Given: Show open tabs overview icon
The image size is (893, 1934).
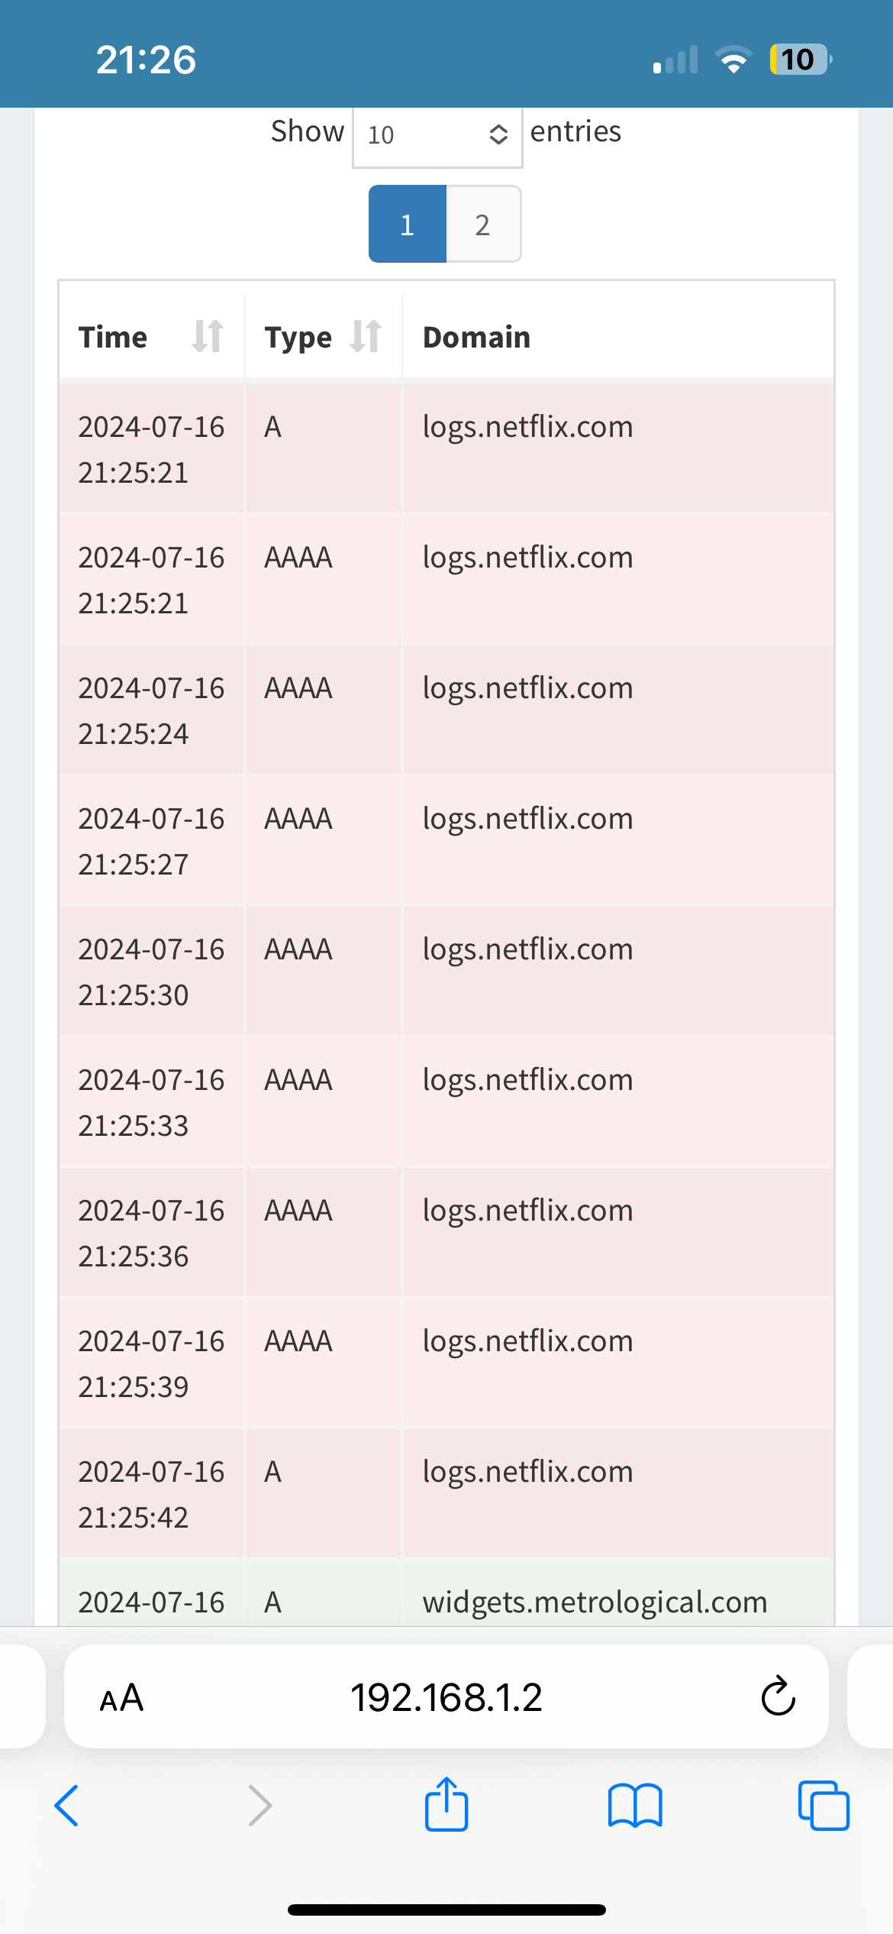Looking at the screenshot, I should click(824, 1806).
